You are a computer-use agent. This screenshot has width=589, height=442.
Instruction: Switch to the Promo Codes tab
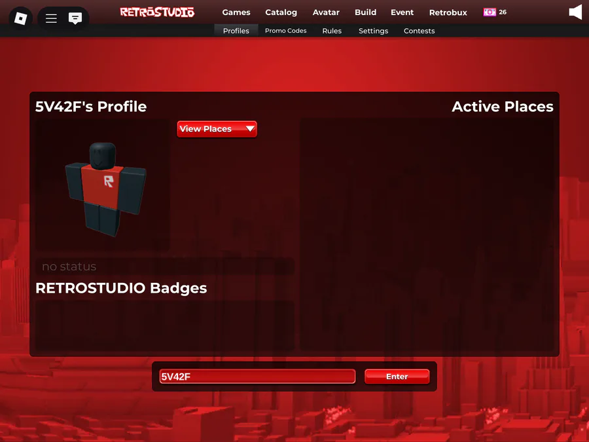285,31
